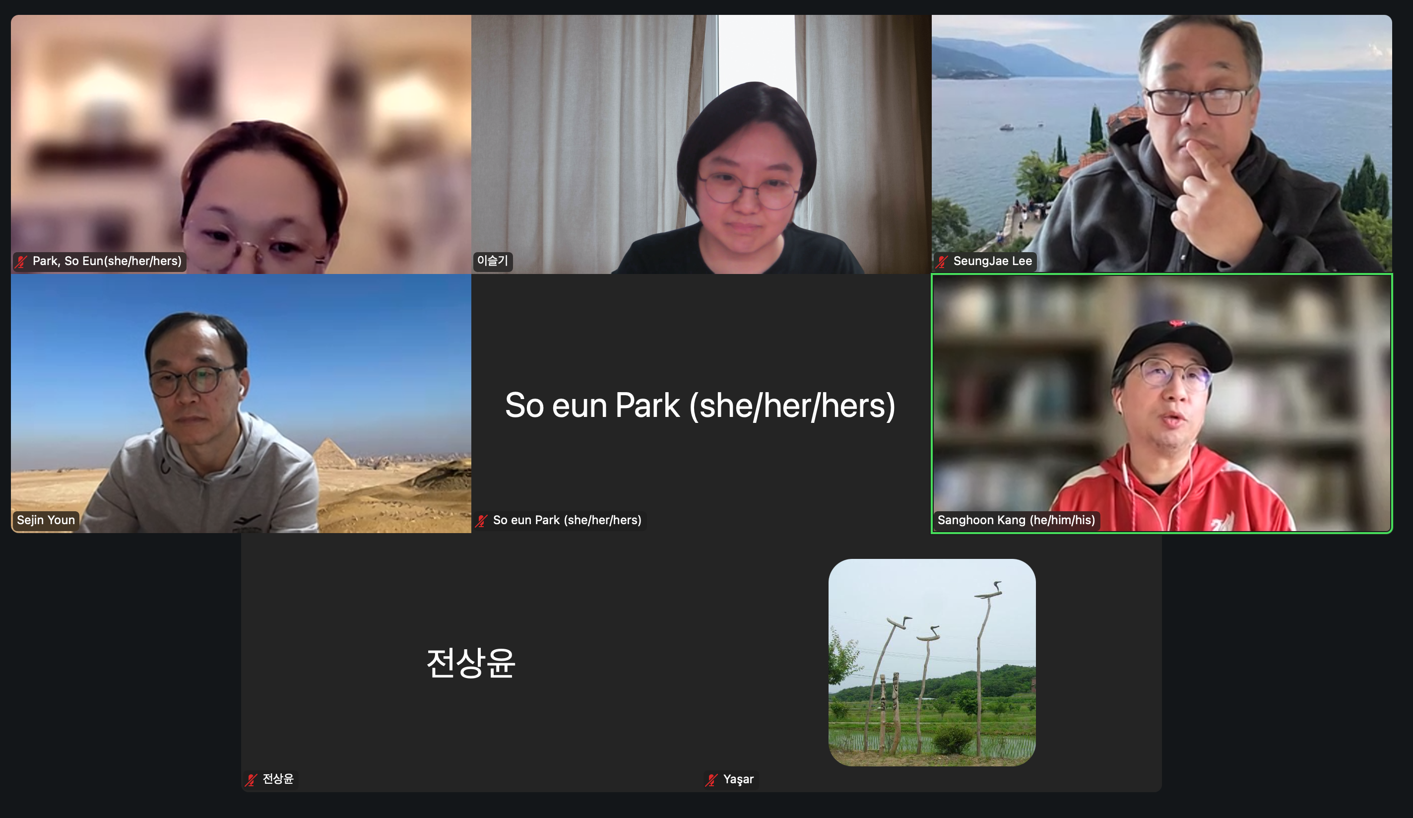This screenshot has width=1413, height=818.
Task: Select the 이슬기 name label
Action: pyautogui.click(x=492, y=261)
